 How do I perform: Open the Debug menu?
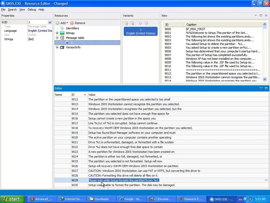(x=32, y=10)
